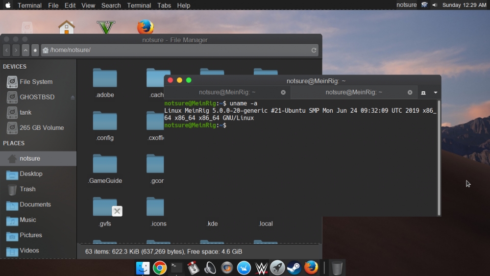Open the .gvfs folder

105,212
